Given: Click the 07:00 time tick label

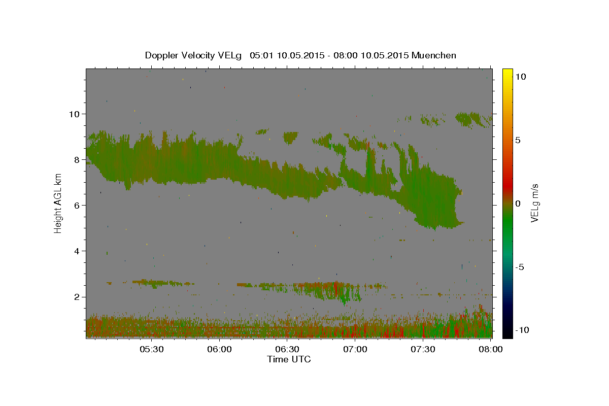Looking at the screenshot, I should coord(355,350).
